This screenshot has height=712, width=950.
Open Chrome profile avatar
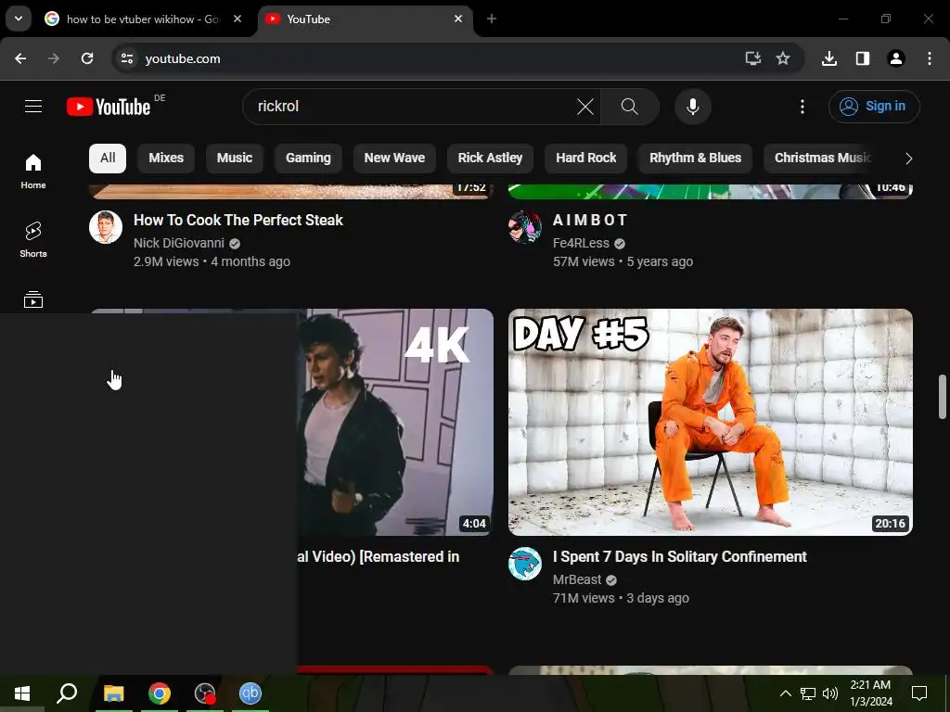[896, 58]
